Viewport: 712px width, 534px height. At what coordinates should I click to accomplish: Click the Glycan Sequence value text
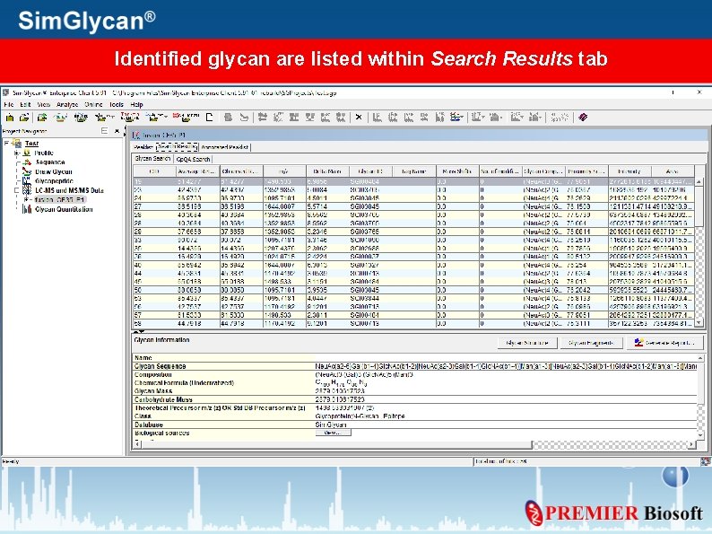[x=506, y=366]
